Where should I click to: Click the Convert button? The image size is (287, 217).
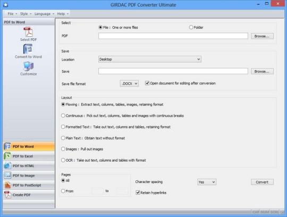(x=262, y=182)
